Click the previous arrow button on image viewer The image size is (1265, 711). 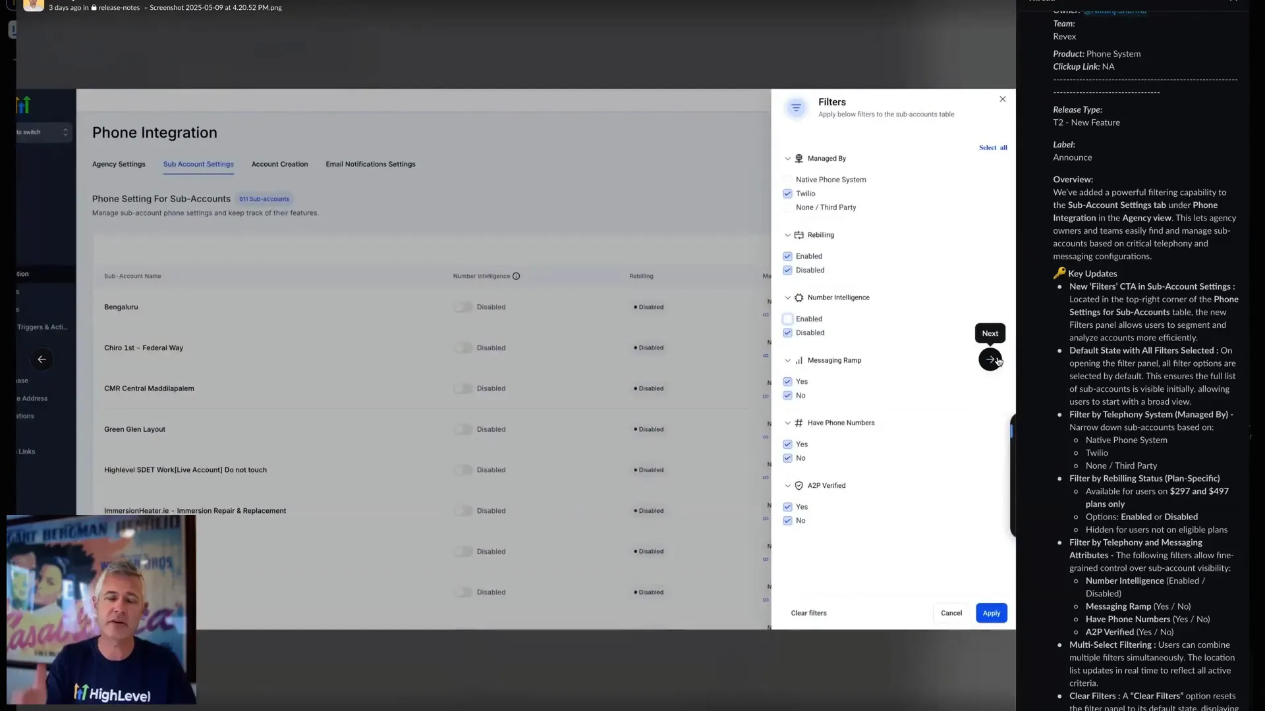[x=42, y=359]
